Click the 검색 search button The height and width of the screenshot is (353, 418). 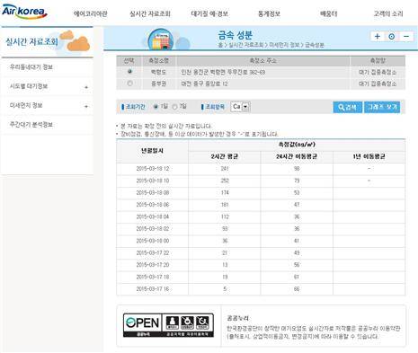(348, 107)
